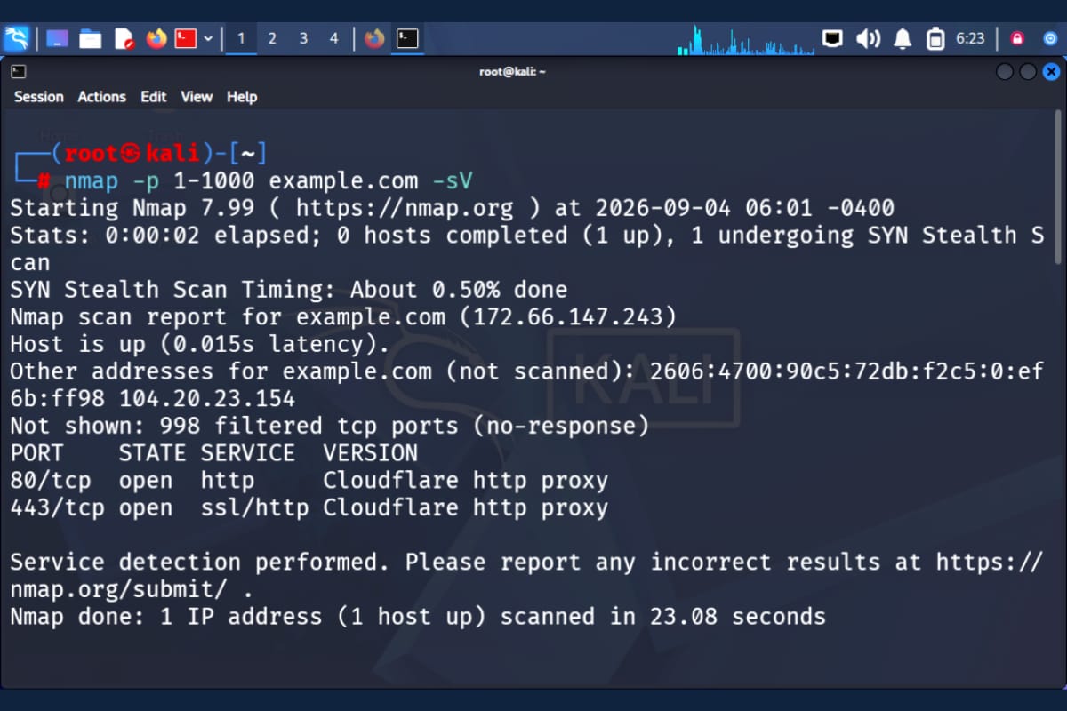Click the address 104.20.23.154
1067x711 pixels.
click(207, 399)
